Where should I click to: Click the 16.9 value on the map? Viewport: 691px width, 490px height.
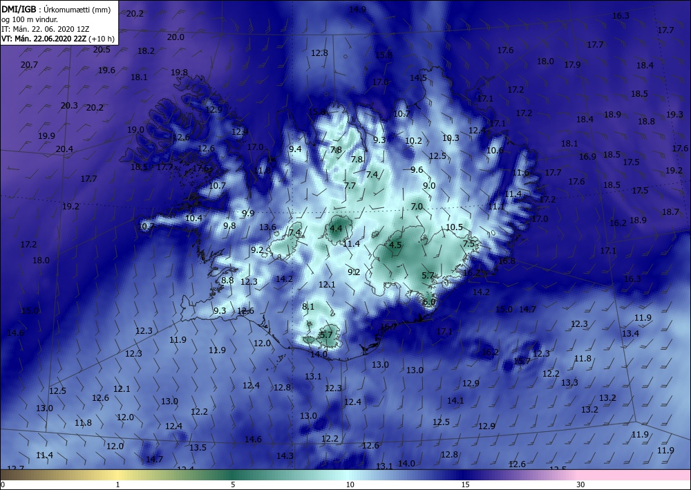(587, 156)
